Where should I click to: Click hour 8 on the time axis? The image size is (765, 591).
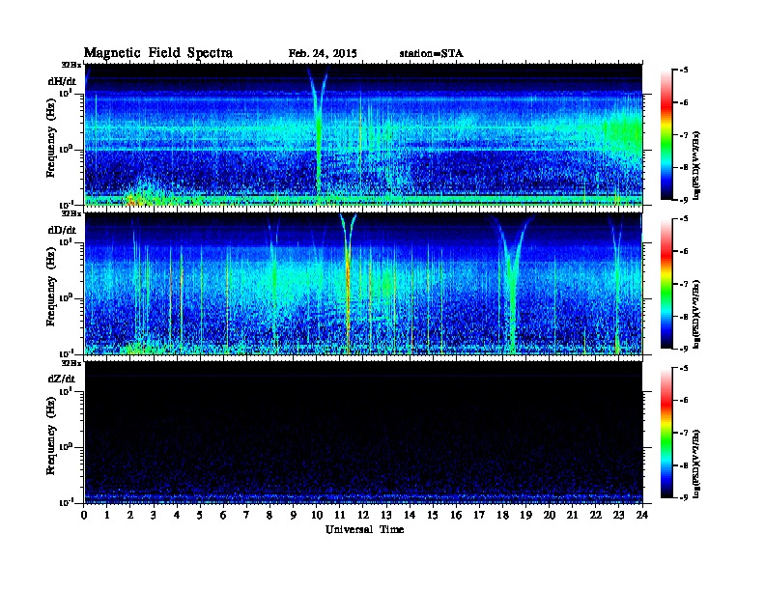(269, 516)
